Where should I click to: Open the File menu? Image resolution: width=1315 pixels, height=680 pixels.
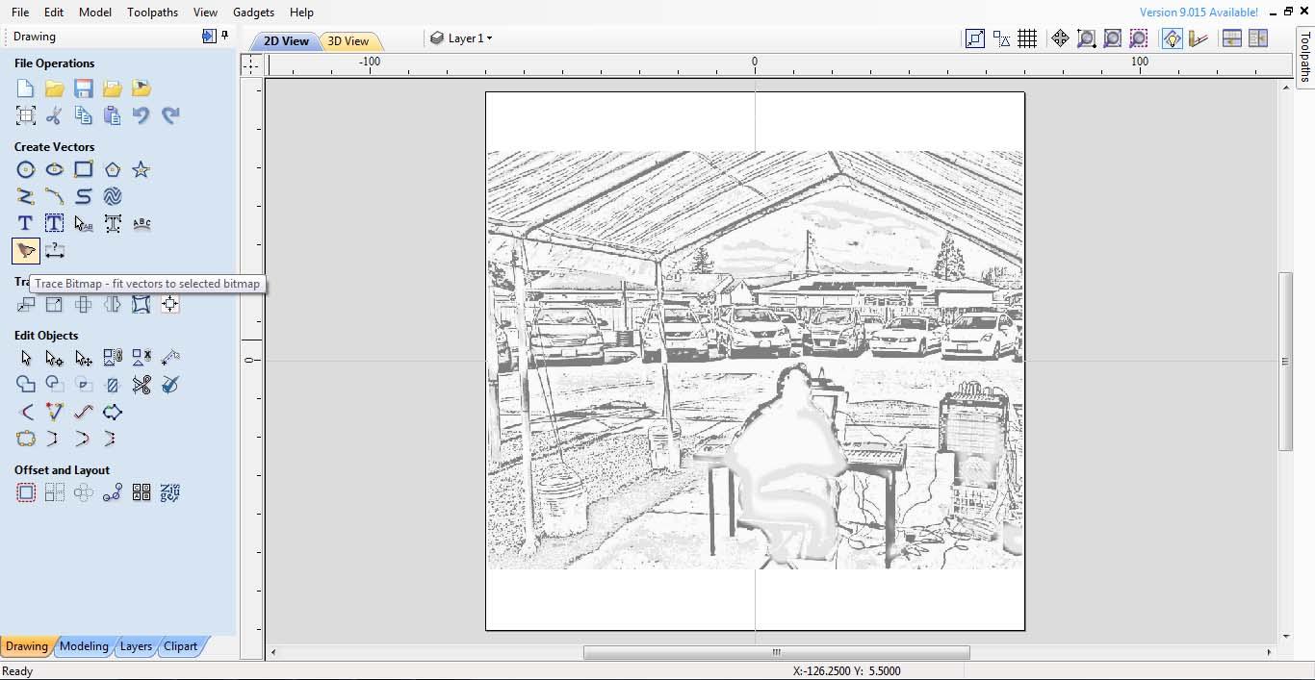tap(20, 13)
